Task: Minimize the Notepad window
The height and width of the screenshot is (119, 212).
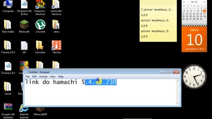Action: pos(163,72)
